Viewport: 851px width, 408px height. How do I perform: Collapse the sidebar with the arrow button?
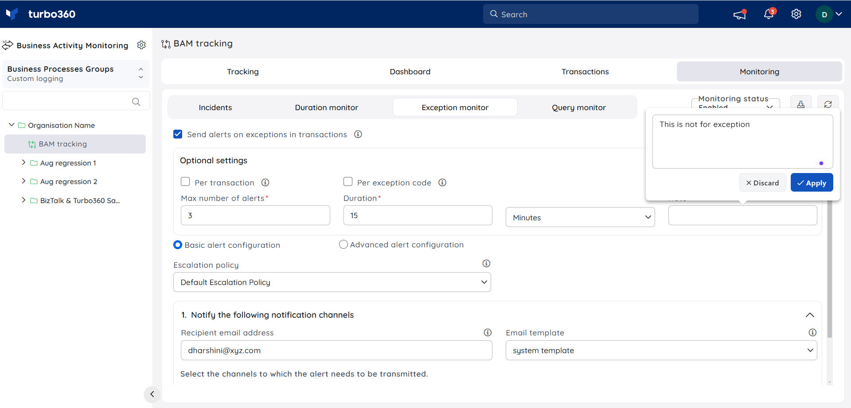[x=152, y=394]
